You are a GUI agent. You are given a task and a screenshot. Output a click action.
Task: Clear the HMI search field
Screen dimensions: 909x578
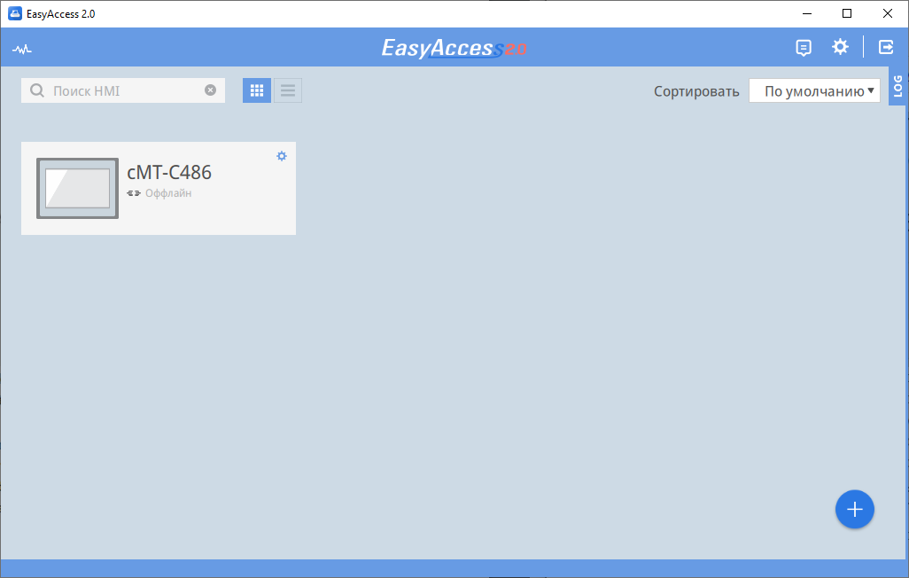click(211, 90)
